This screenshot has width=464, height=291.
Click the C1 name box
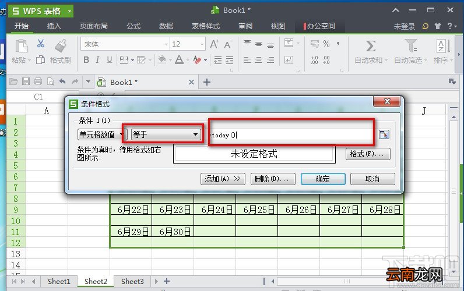(x=38, y=97)
